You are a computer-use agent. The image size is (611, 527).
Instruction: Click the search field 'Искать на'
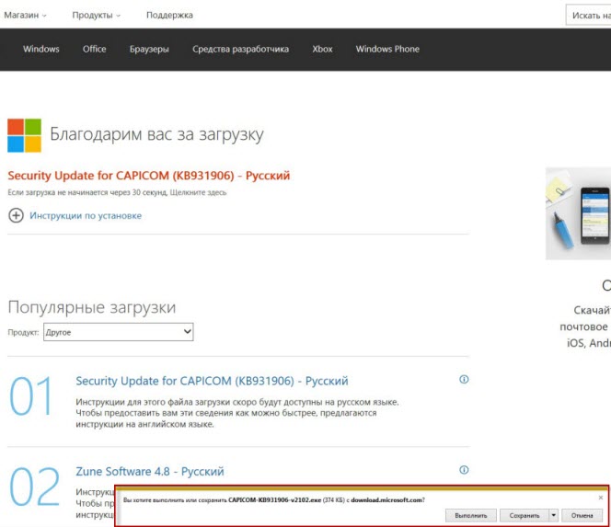point(588,16)
